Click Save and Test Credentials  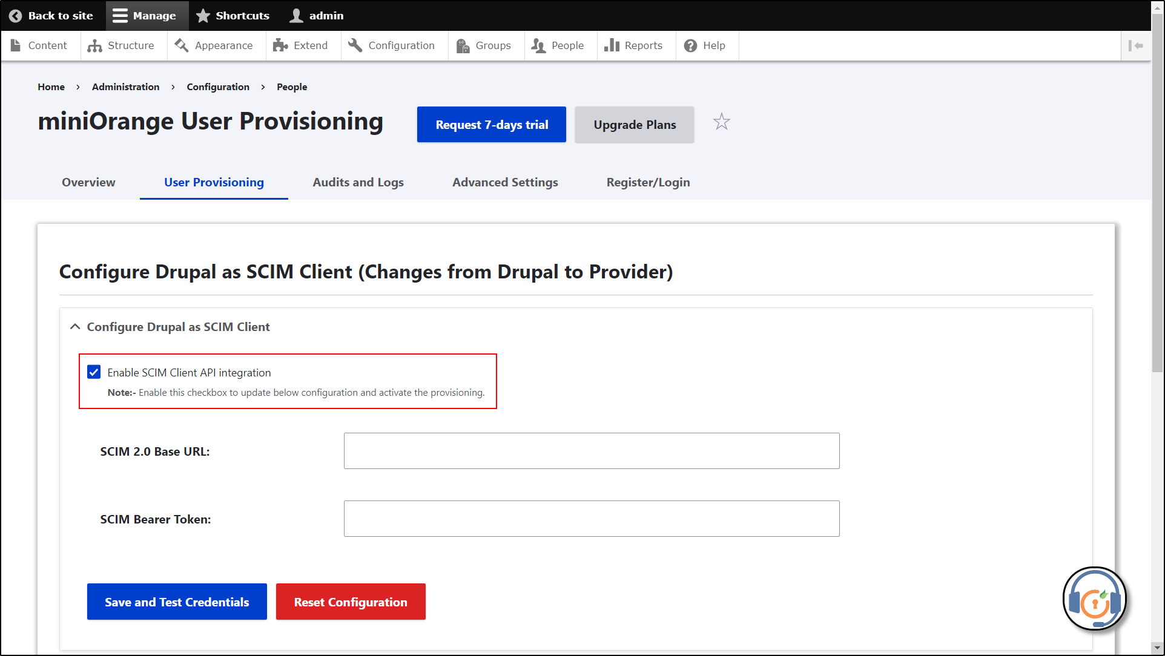click(x=177, y=602)
